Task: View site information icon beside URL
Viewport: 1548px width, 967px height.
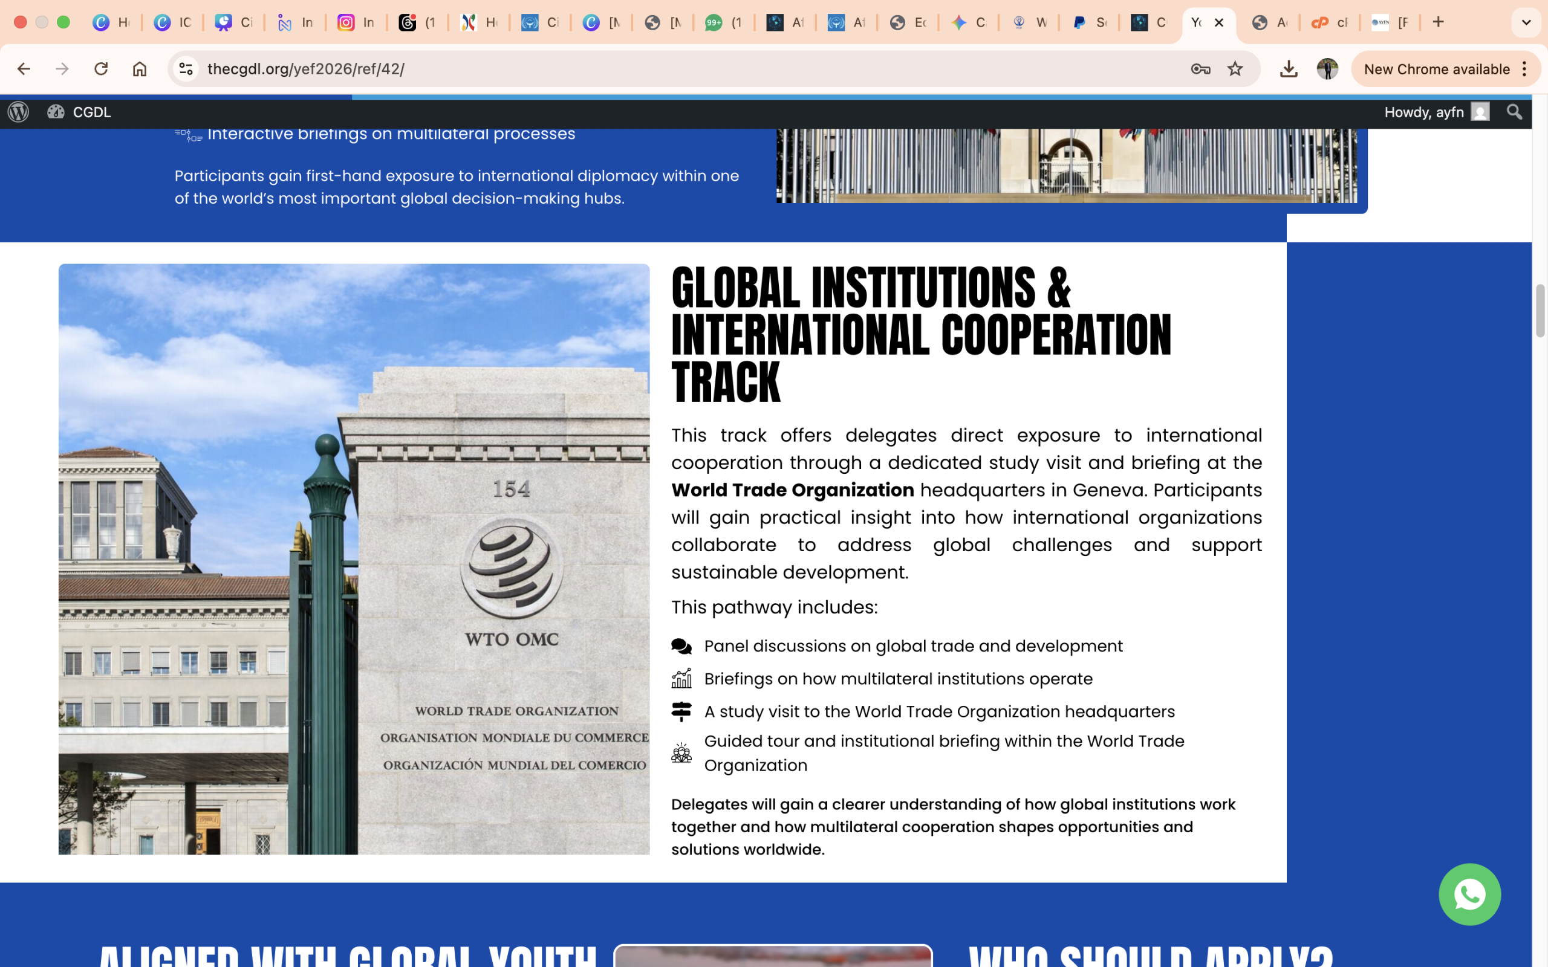Action: (186, 69)
